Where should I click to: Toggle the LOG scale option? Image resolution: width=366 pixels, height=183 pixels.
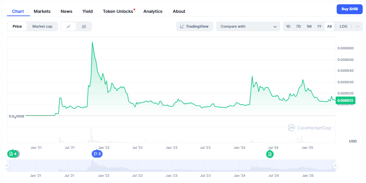[343, 26]
